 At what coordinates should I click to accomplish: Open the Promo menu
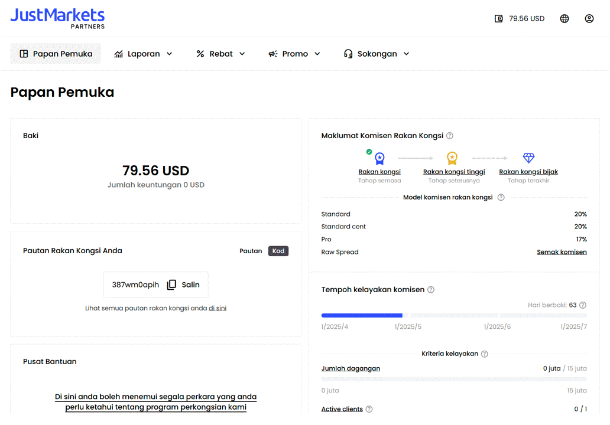point(294,54)
